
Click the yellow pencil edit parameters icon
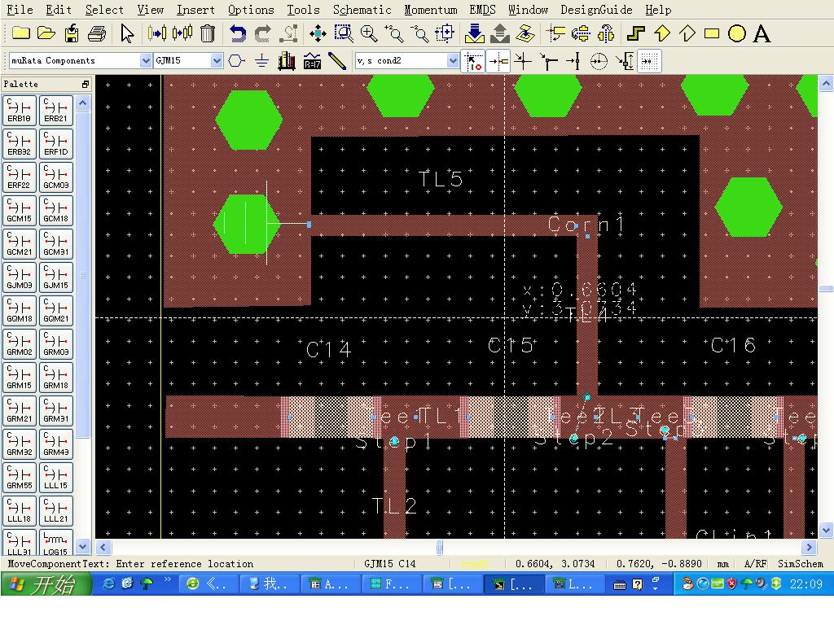[337, 60]
